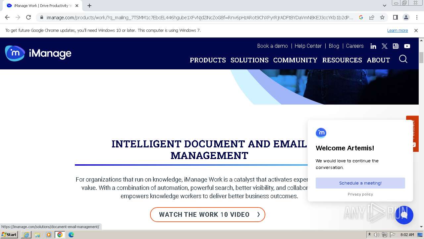
Task: Open File Explorer from taskbar
Action: click(x=37, y=235)
